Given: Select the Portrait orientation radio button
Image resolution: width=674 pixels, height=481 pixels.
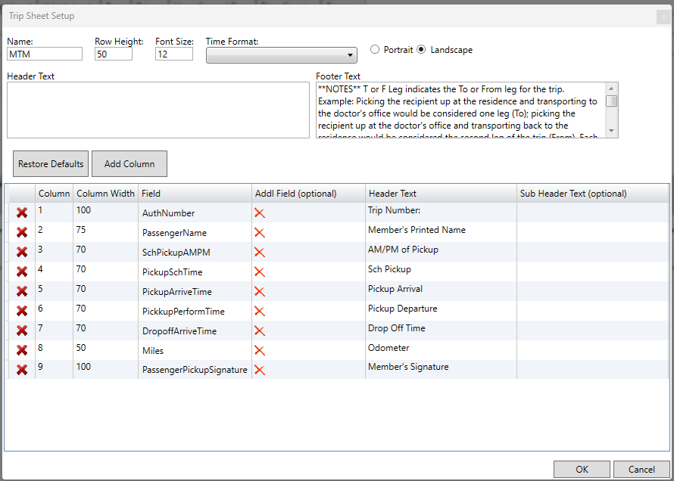Looking at the screenshot, I should point(375,49).
